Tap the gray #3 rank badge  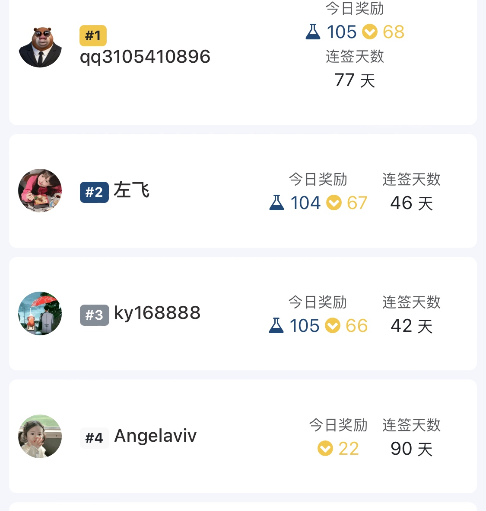[94, 315]
